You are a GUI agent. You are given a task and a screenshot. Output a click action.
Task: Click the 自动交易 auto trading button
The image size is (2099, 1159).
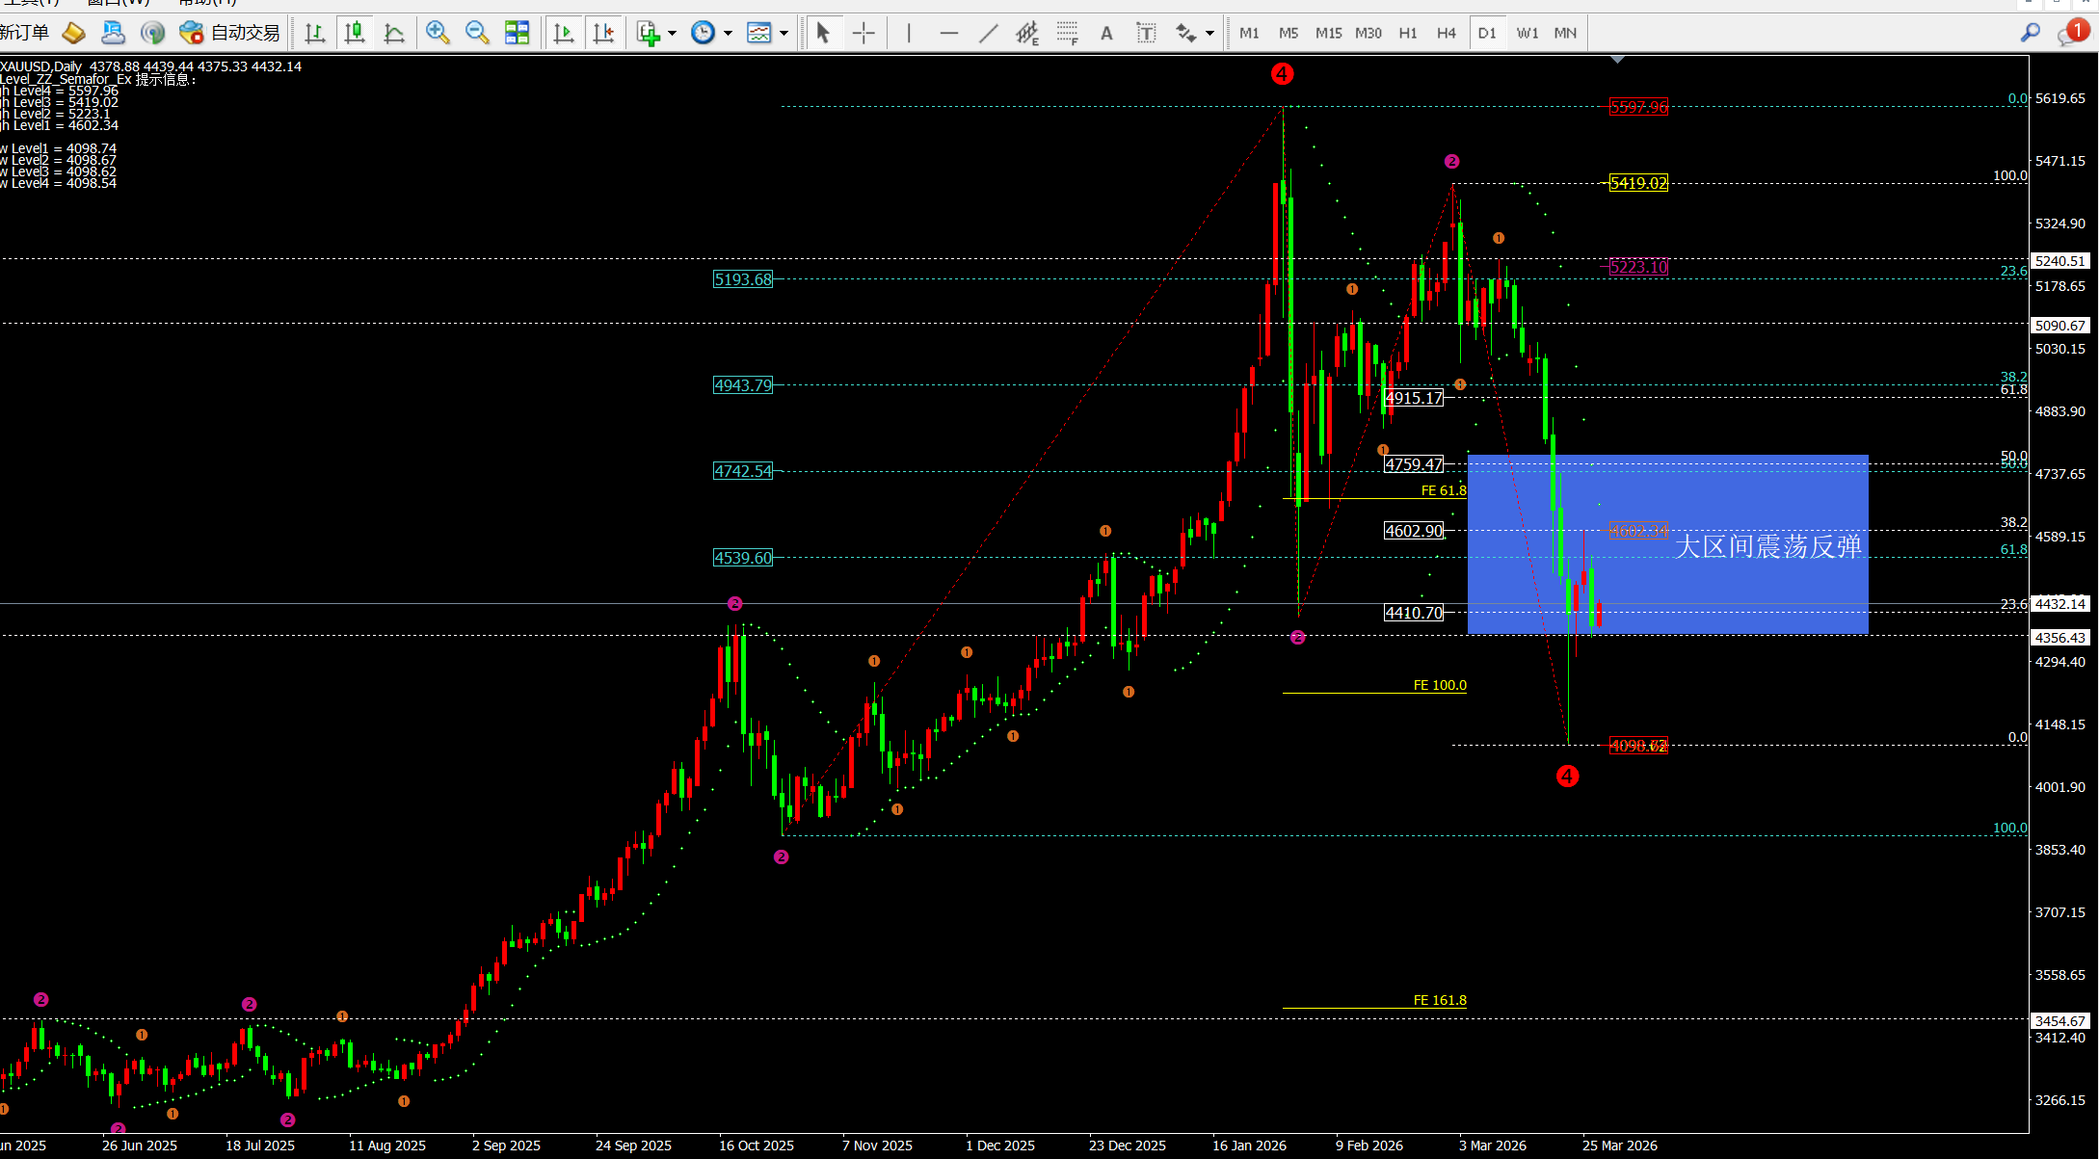tap(230, 33)
